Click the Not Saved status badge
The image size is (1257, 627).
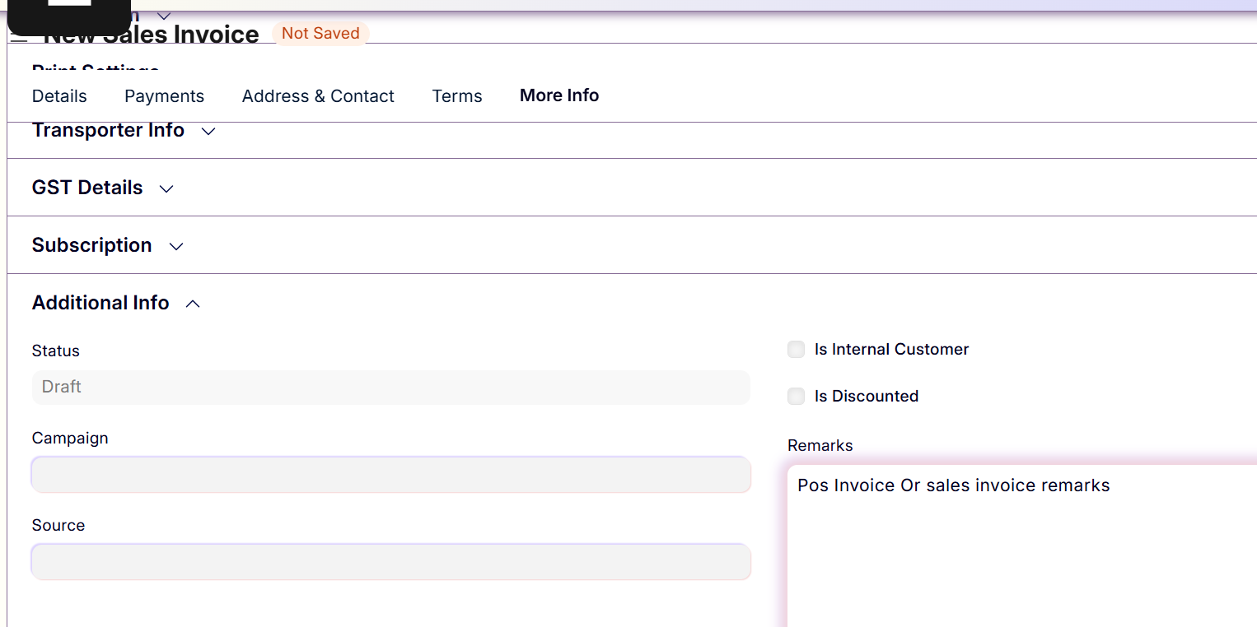pyautogui.click(x=320, y=34)
